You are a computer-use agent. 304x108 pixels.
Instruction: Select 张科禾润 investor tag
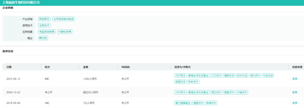pos(242,76)
